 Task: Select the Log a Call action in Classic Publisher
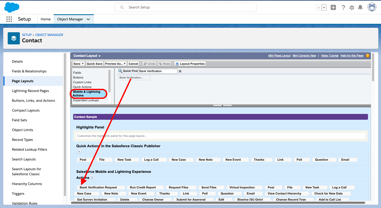pyautogui.click(x=154, y=160)
